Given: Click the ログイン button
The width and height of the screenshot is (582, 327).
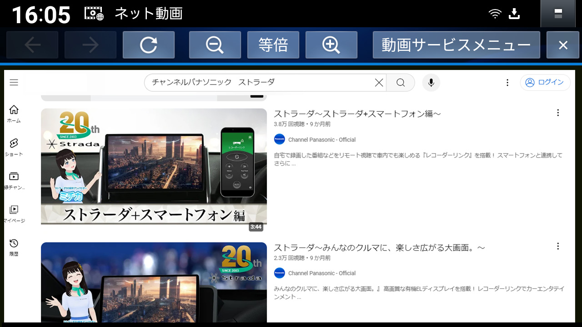Looking at the screenshot, I should [545, 83].
